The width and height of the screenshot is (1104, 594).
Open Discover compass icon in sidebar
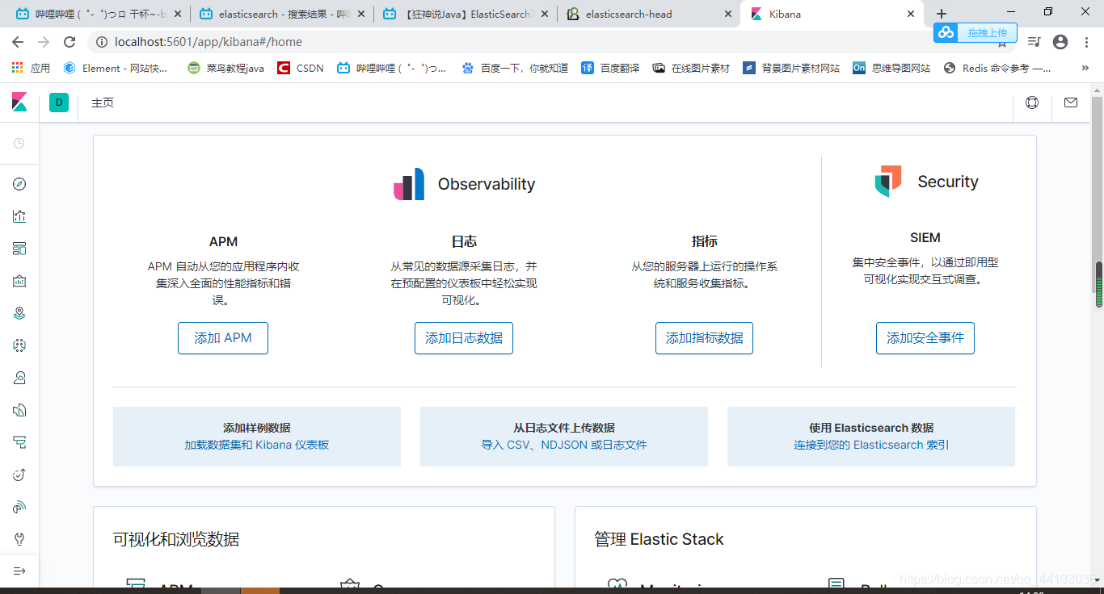click(19, 184)
